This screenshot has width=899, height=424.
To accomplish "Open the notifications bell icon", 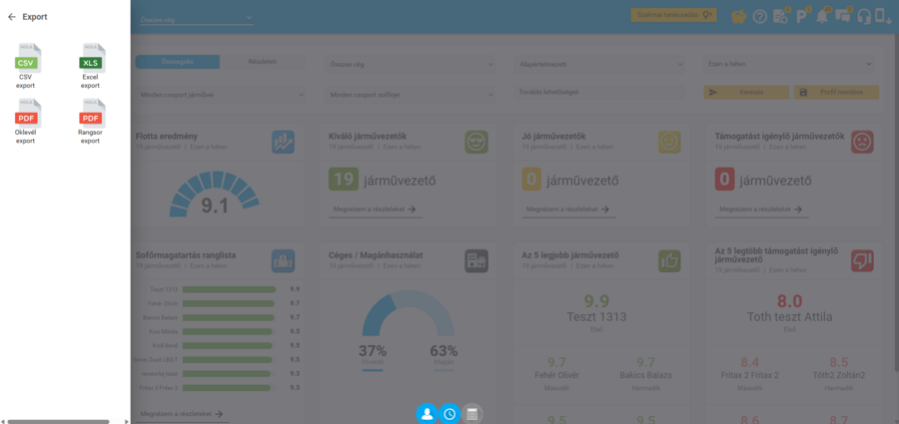I will pyautogui.click(x=822, y=17).
